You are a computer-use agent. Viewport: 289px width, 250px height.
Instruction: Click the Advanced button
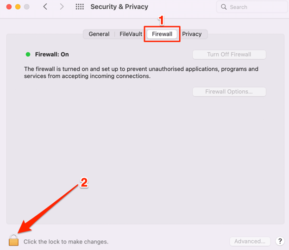[250, 241]
